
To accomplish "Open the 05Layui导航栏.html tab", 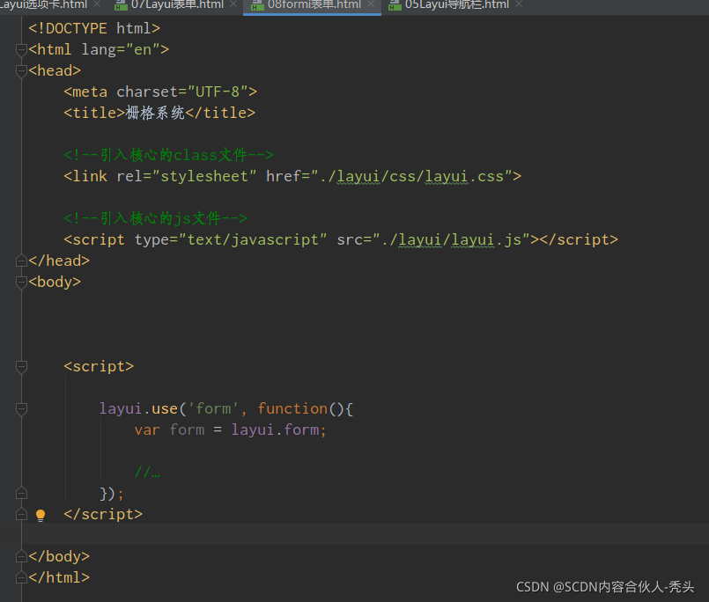I will tap(457, 5).
